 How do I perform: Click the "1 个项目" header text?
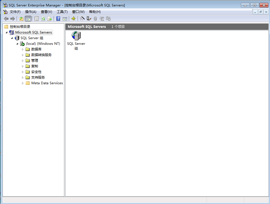coord(118,27)
